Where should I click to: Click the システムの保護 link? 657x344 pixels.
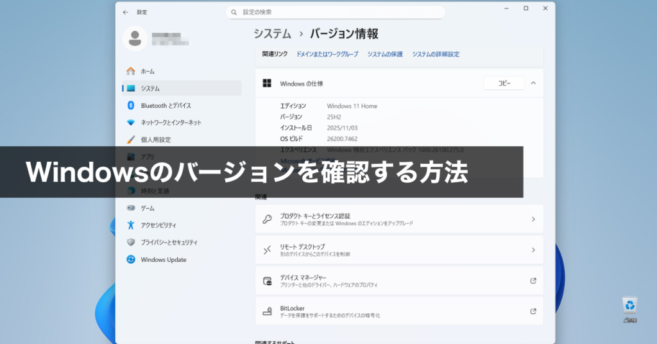(385, 55)
